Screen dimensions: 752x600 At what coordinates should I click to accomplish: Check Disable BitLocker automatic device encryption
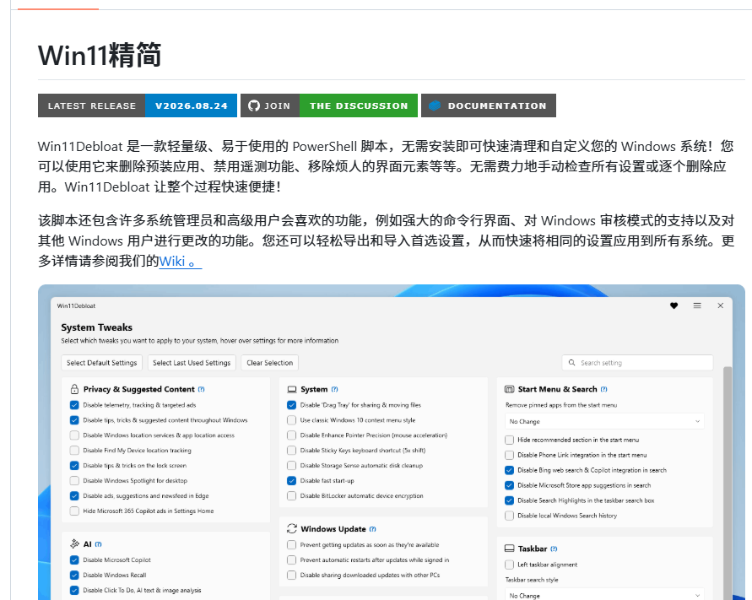click(x=291, y=496)
